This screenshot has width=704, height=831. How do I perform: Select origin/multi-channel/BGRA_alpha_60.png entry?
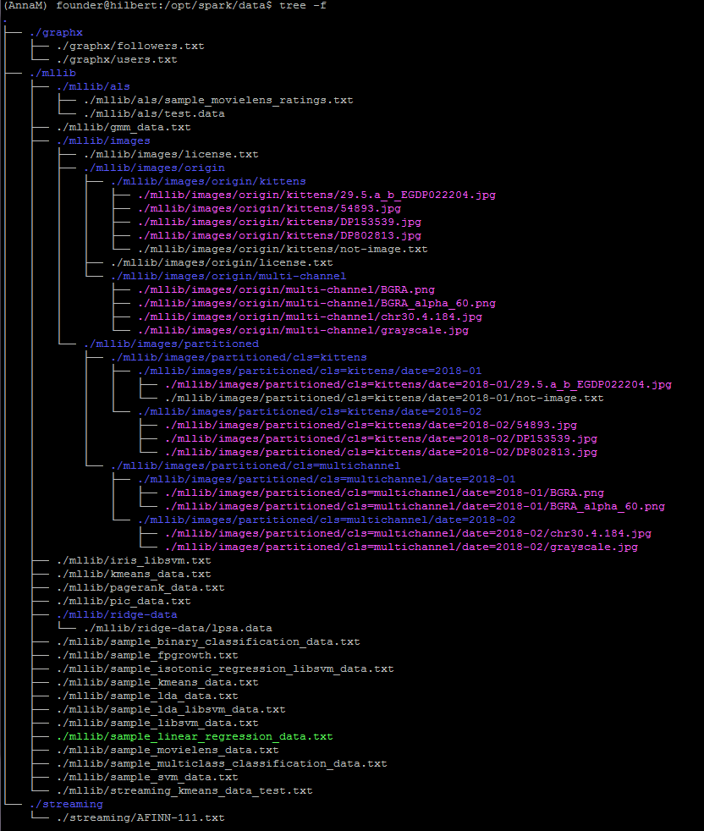click(317, 303)
